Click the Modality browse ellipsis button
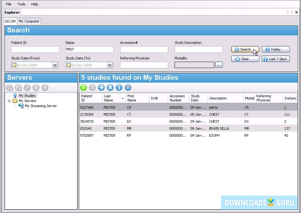 click(219, 65)
